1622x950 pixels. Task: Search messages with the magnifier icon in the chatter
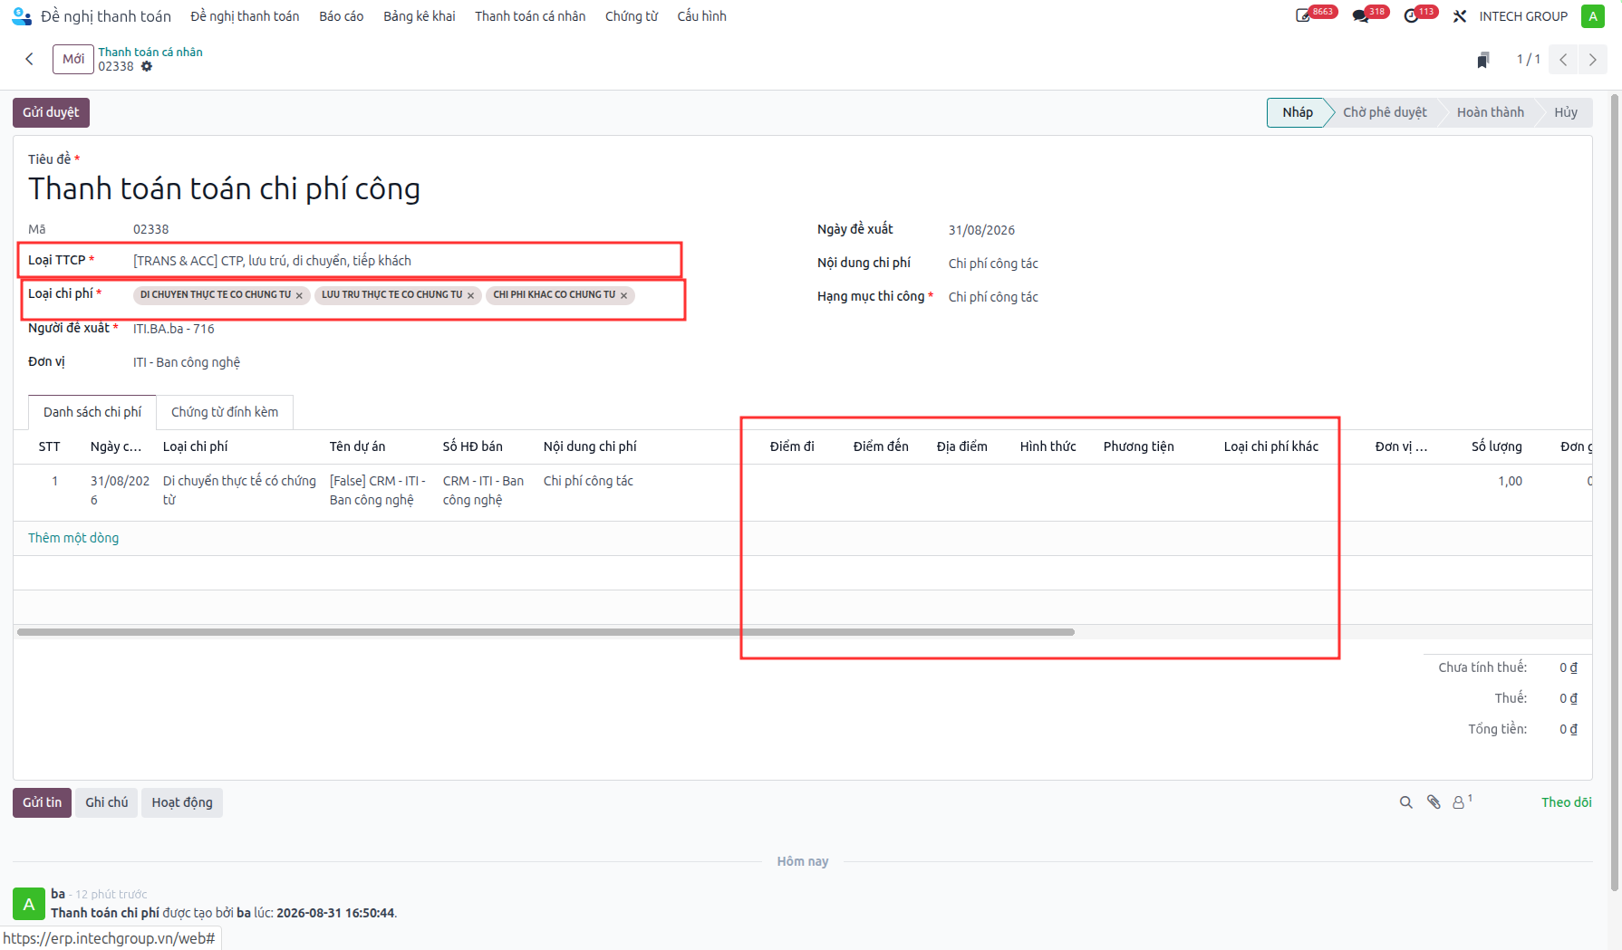1405,802
